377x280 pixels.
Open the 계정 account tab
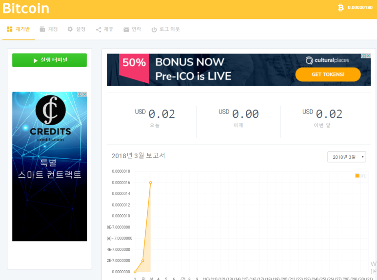(x=49, y=29)
